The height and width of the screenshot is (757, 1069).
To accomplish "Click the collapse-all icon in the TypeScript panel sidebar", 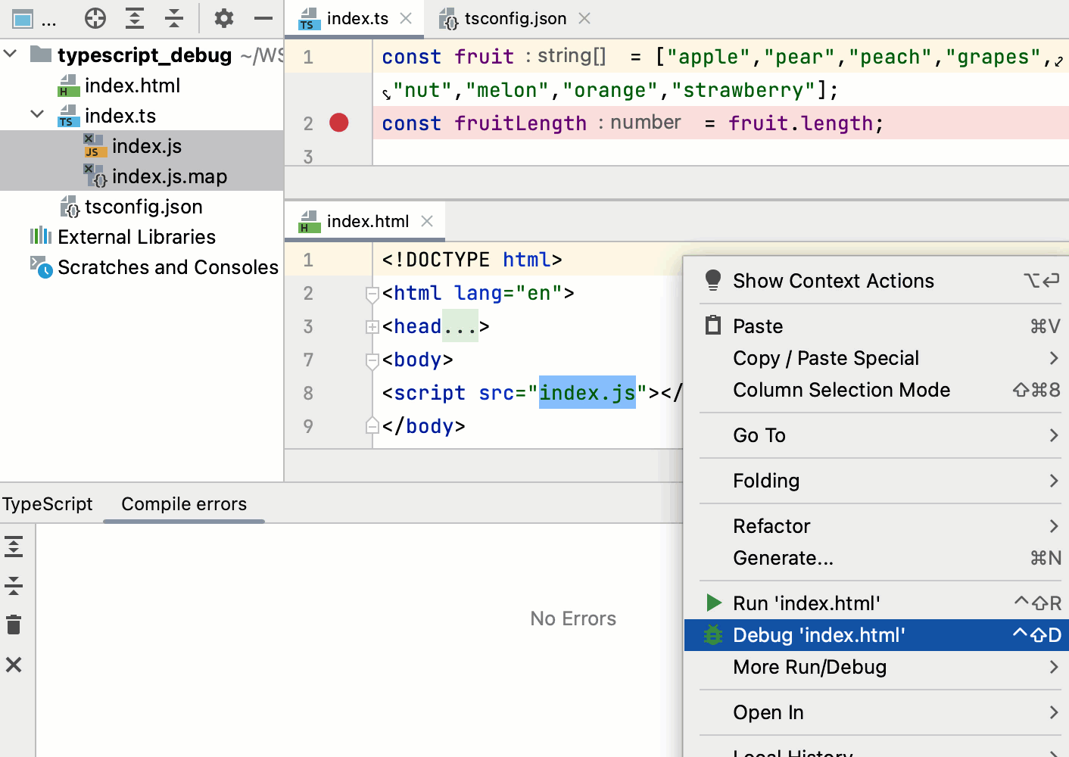I will (x=14, y=584).
